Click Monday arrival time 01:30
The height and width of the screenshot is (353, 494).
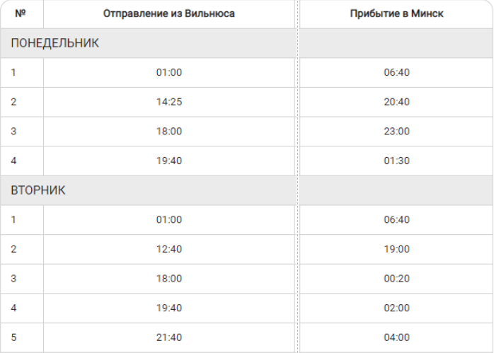(x=396, y=161)
